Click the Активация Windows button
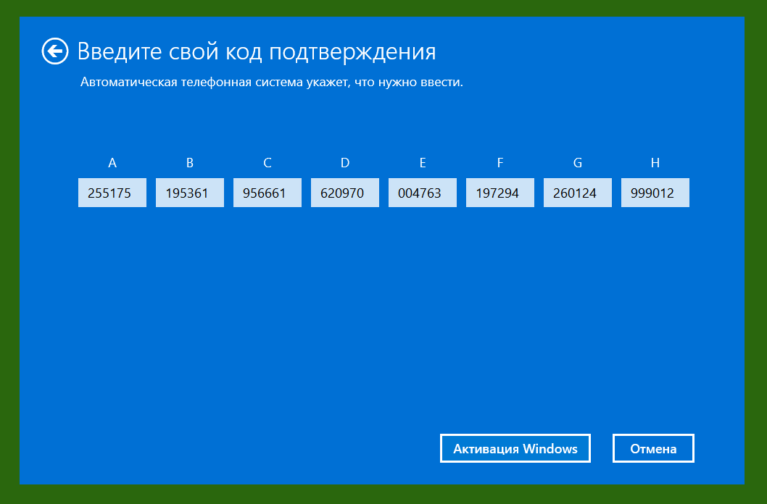 click(x=515, y=448)
